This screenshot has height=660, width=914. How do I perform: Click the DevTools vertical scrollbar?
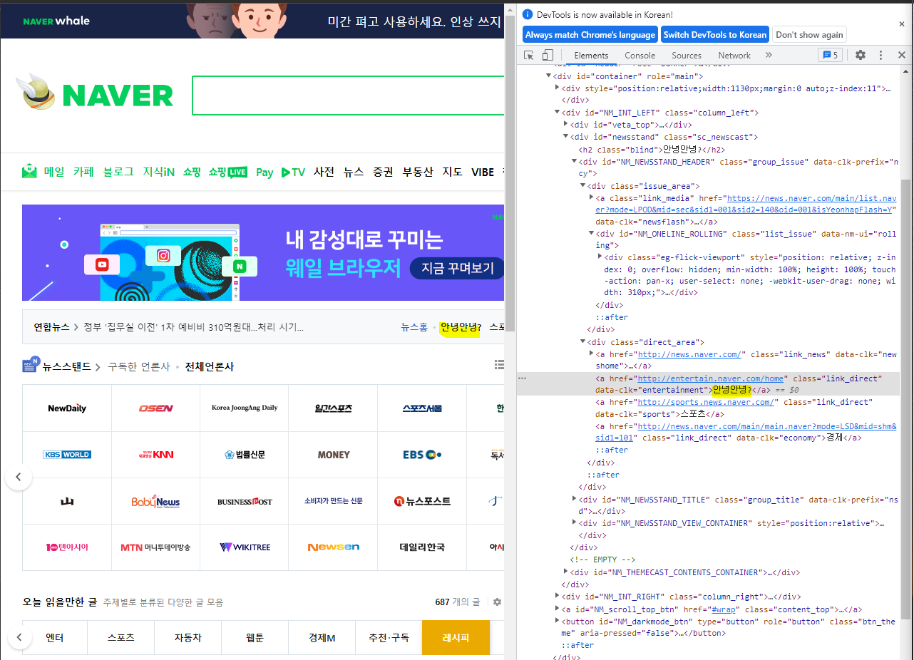pyautogui.click(x=907, y=399)
